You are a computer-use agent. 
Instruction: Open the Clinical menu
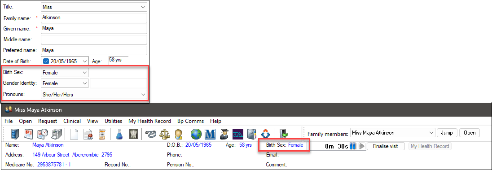[x=72, y=121]
